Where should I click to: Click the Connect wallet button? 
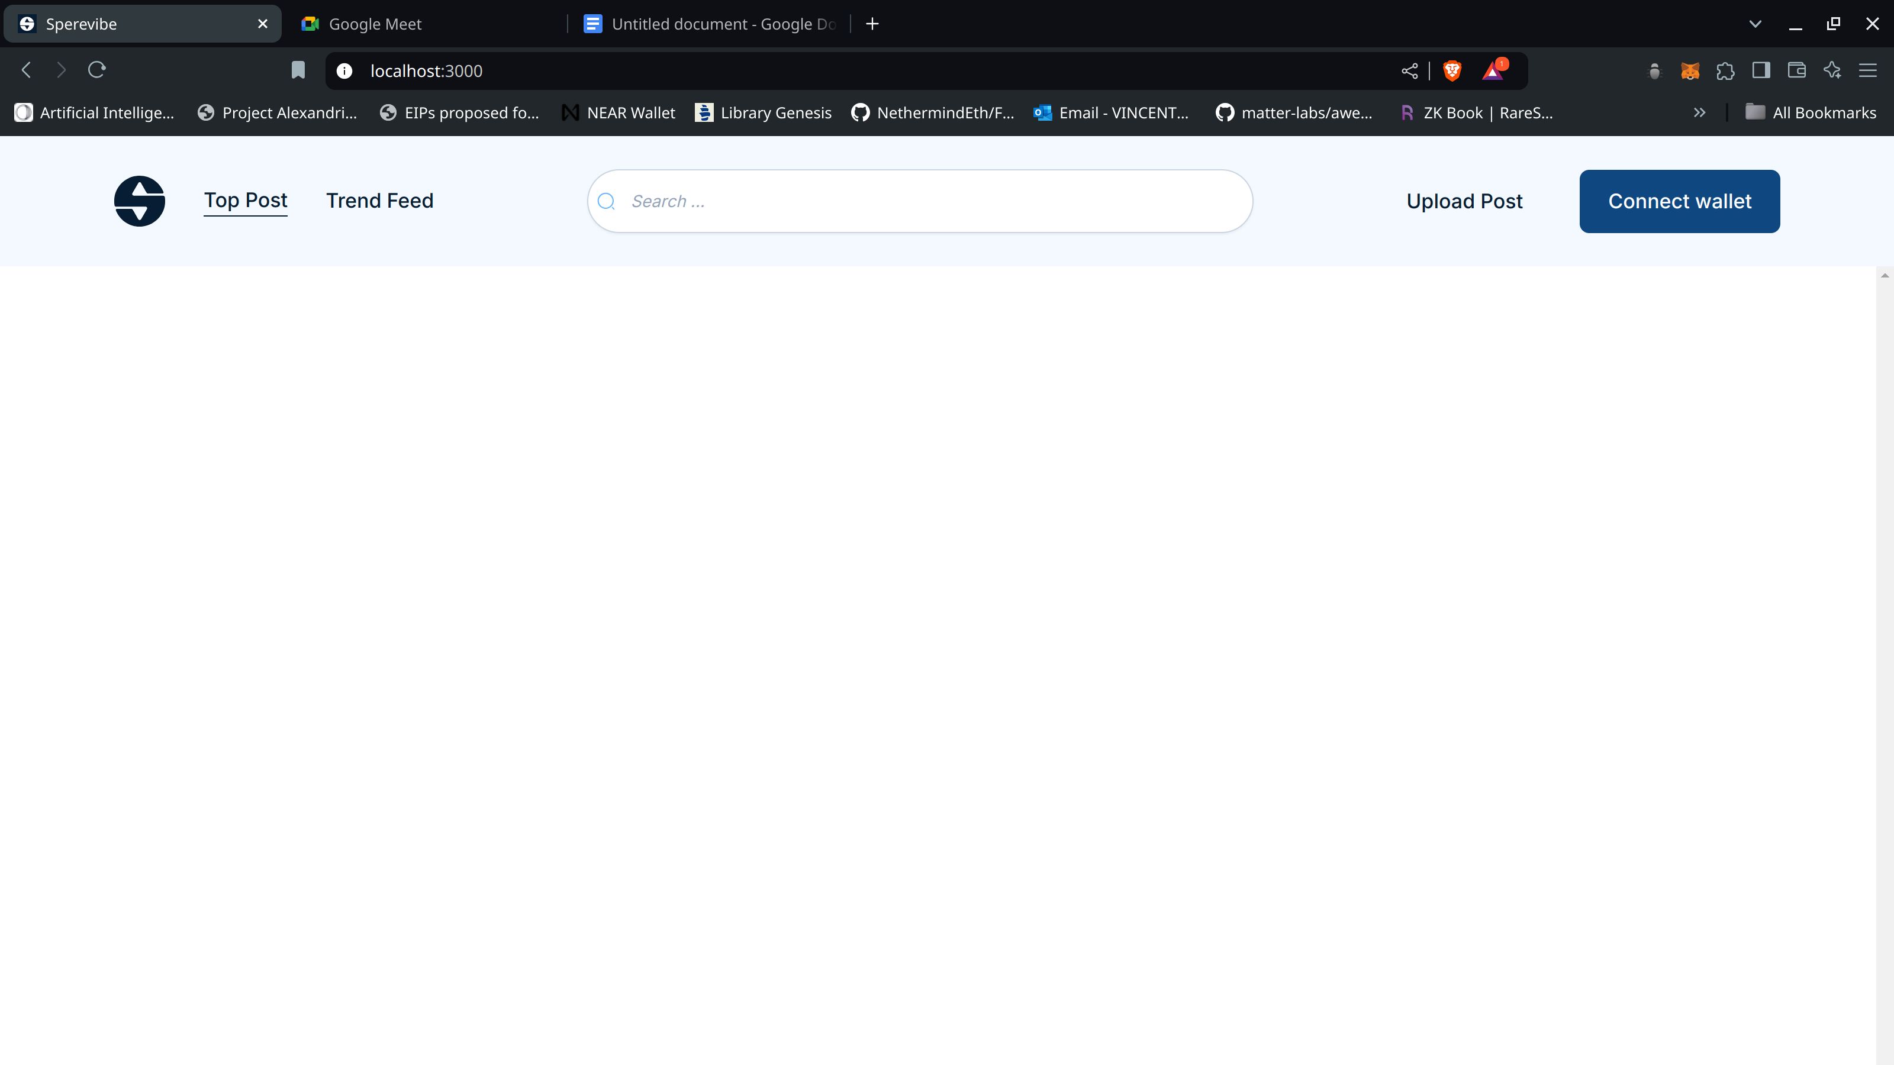[x=1679, y=200]
